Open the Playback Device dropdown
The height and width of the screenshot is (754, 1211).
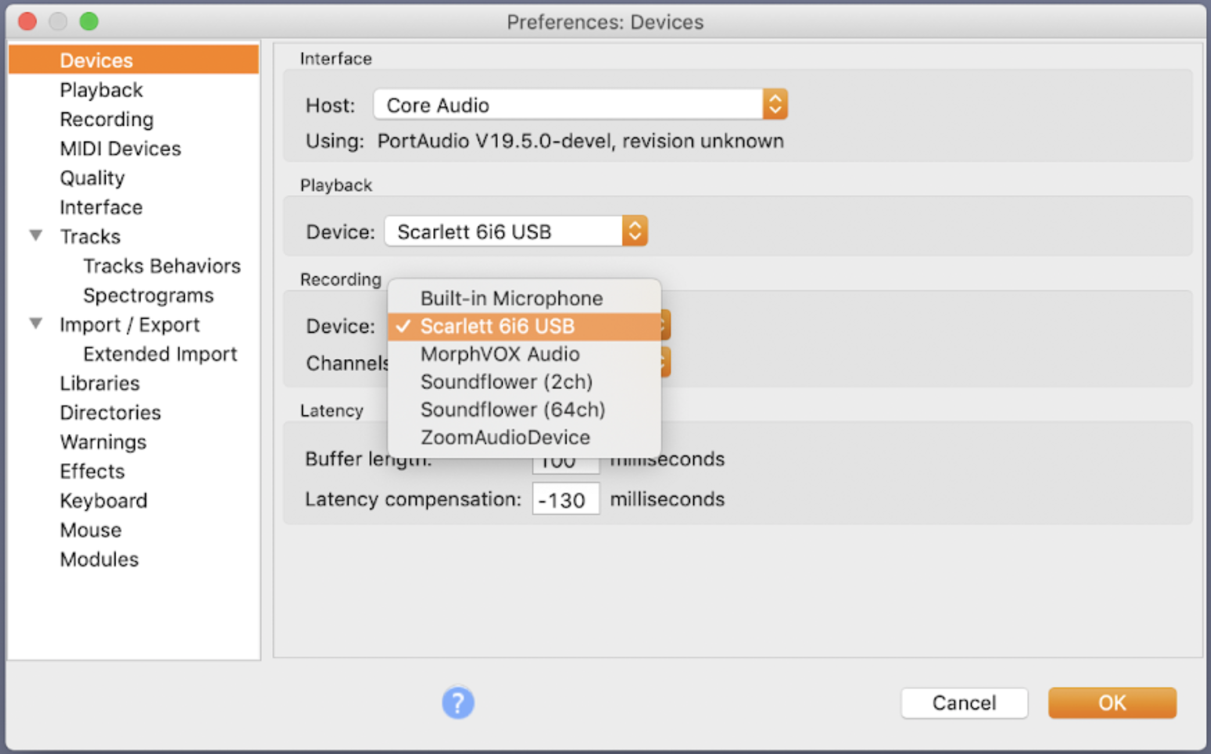coord(515,231)
